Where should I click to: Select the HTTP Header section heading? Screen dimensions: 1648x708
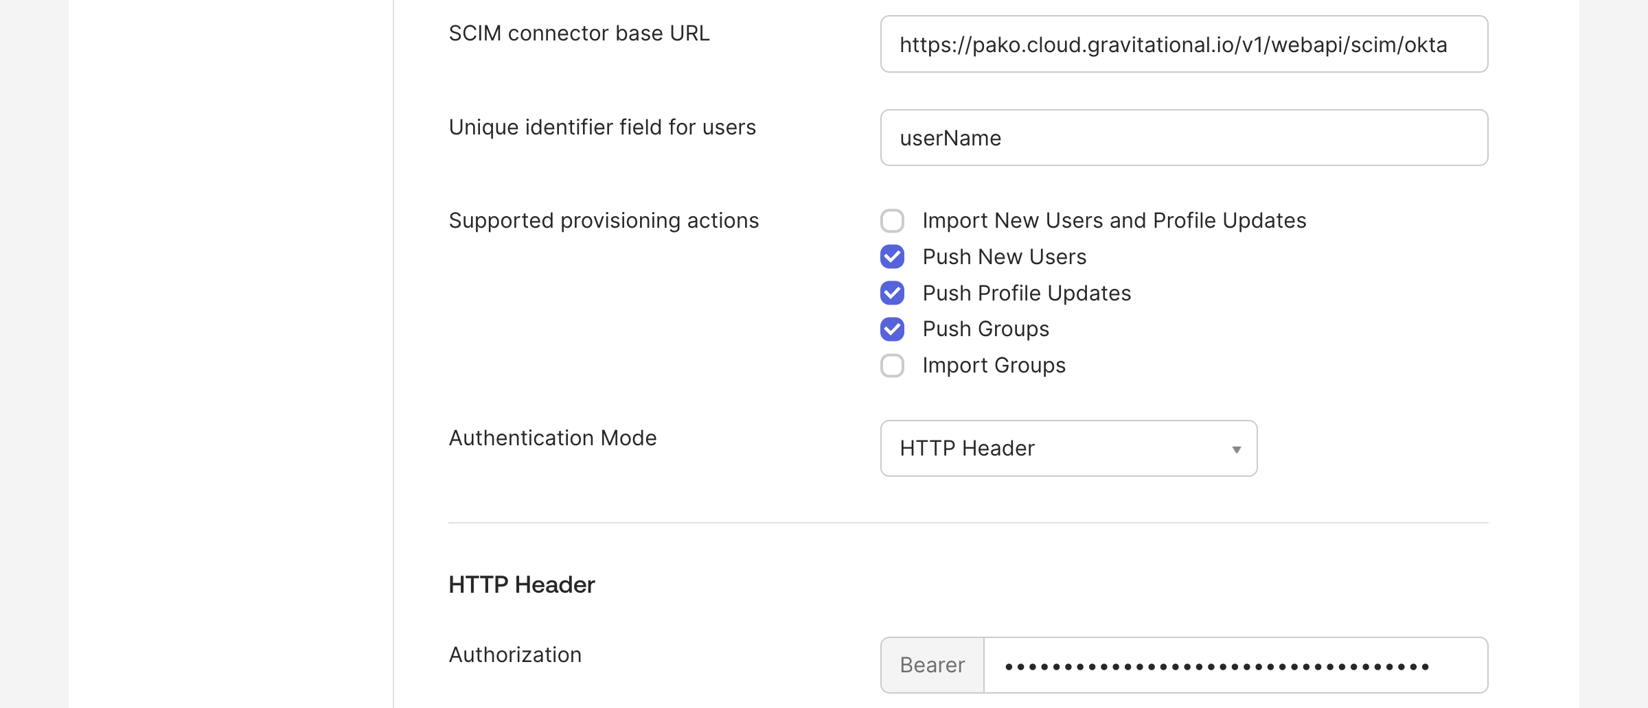tap(520, 584)
